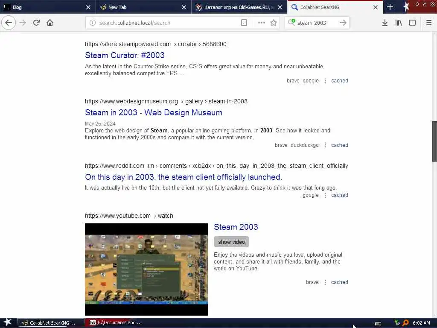Switch to the Blog tab
The image size is (437, 328).
(x=47, y=7)
